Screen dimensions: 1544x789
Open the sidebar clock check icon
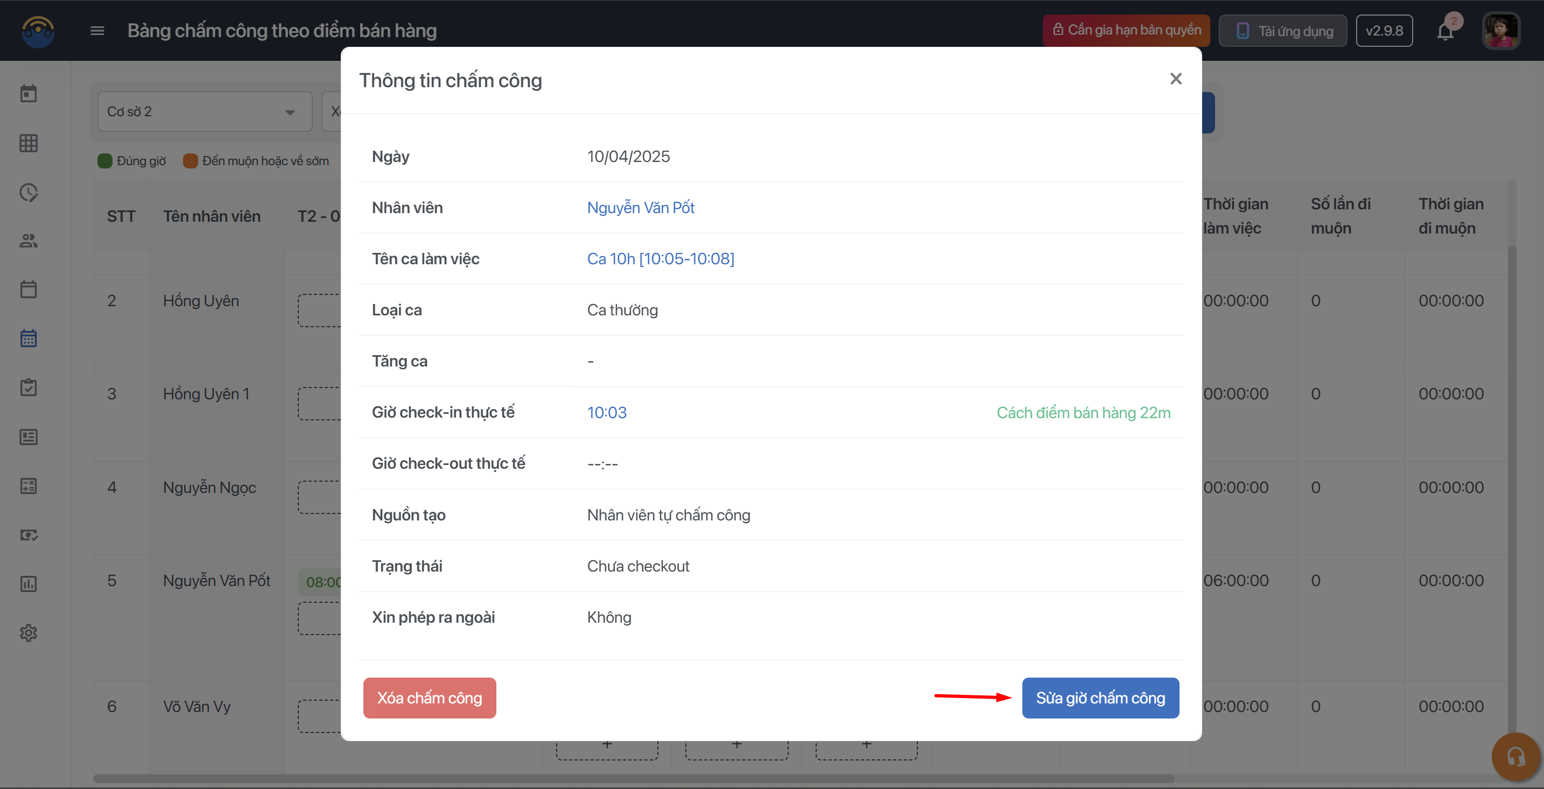[28, 192]
